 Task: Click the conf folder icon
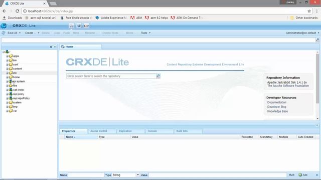coord(11,64)
